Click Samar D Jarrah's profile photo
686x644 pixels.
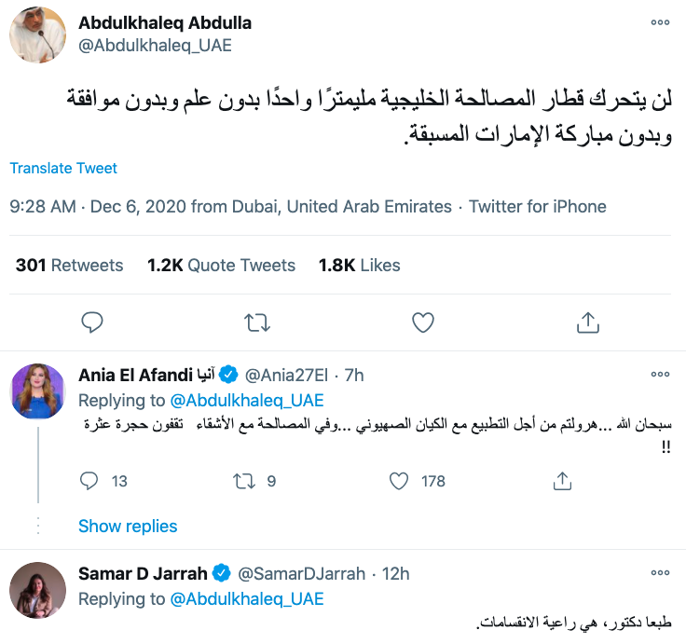tap(37, 589)
